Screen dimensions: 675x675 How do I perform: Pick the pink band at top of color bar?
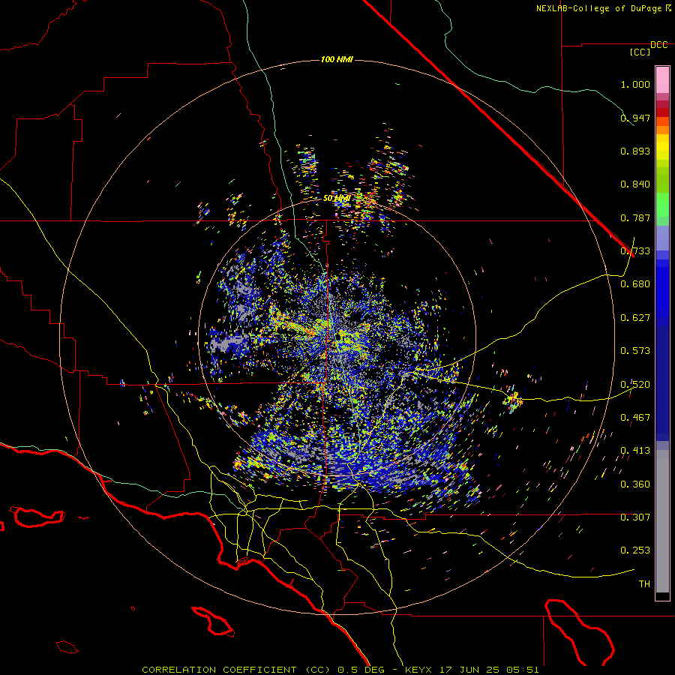coord(662,79)
